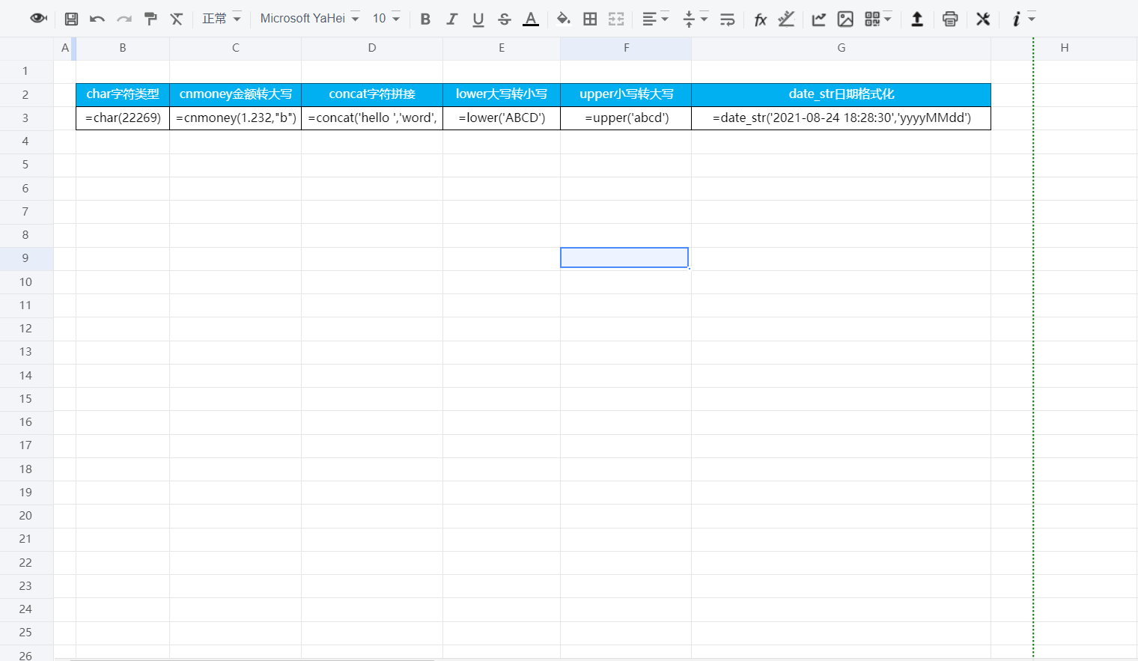Open the cell fill color bucket
Viewport: 1138px width, 661px height.
point(564,19)
